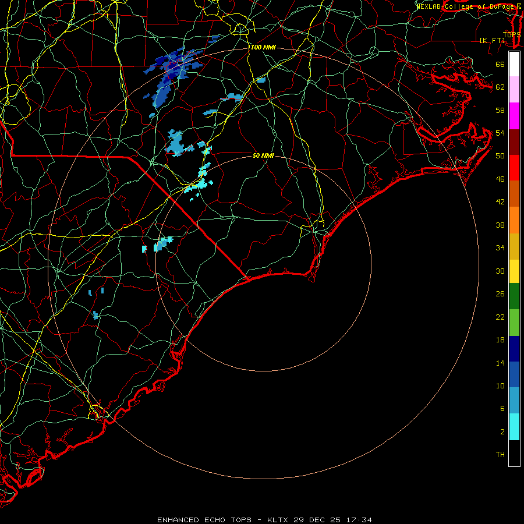Image resolution: width=524 pixels, height=524 pixels.
Task: Click the gold swatch between 38 and 34
Action: [x=514, y=246]
